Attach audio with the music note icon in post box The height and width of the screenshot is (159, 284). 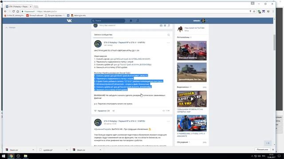click(169, 26)
